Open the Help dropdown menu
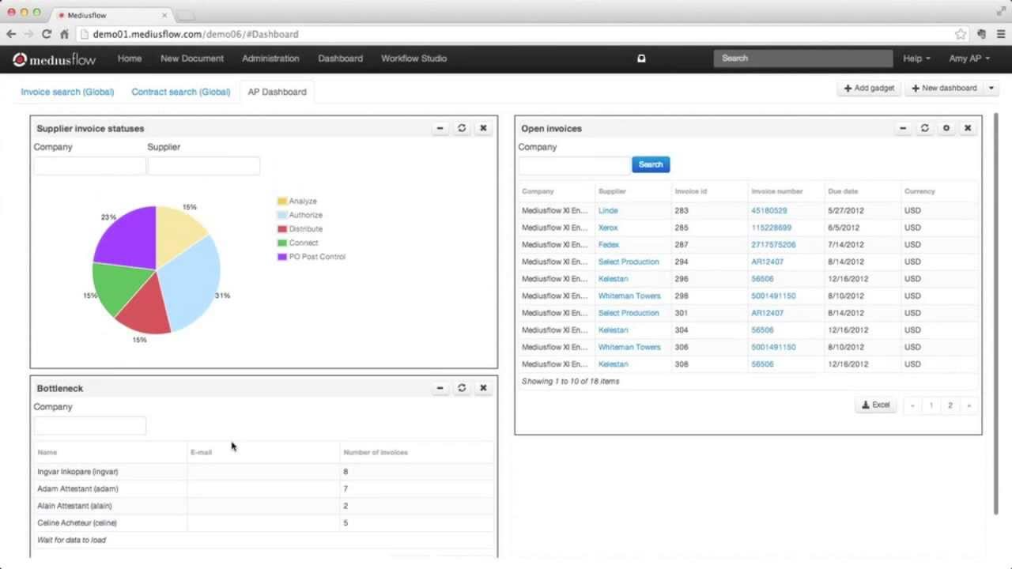Viewport: 1012px width, 569px height. pos(916,58)
